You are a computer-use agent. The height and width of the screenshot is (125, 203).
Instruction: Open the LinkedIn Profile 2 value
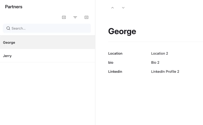tap(165, 71)
